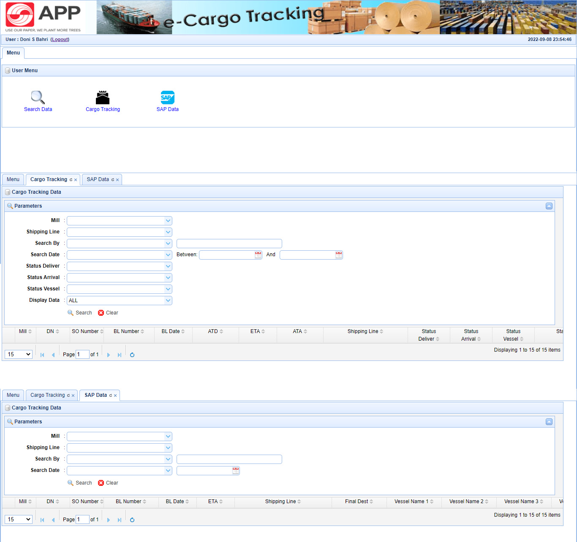Click Clear button below Display Data
The image size is (577, 542).
(108, 313)
